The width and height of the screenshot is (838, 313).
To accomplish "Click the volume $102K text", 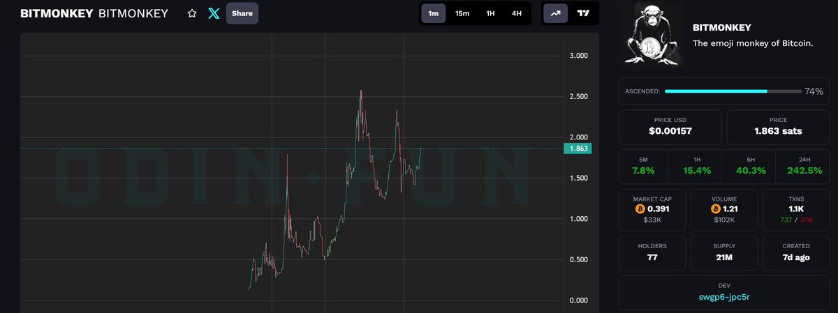I will click(x=724, y=221).
